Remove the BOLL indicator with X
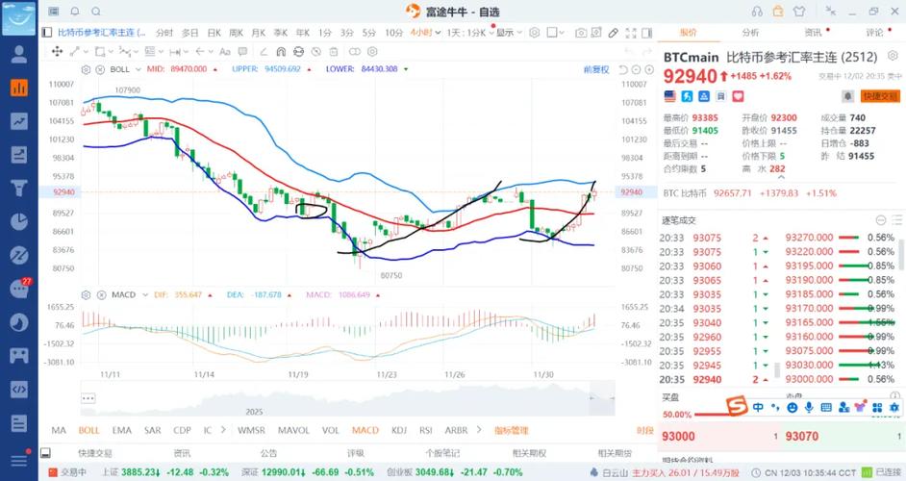 tap(100, 69)
